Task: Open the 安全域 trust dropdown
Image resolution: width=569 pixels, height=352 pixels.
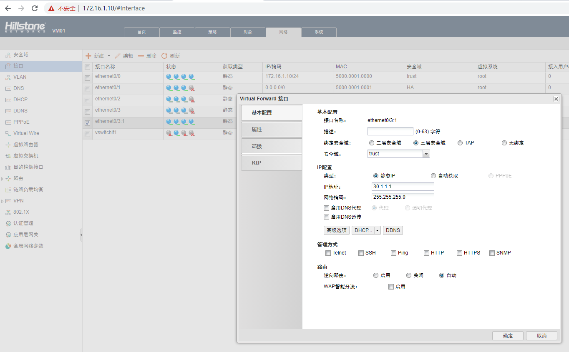Action: [x=426, y=154]
